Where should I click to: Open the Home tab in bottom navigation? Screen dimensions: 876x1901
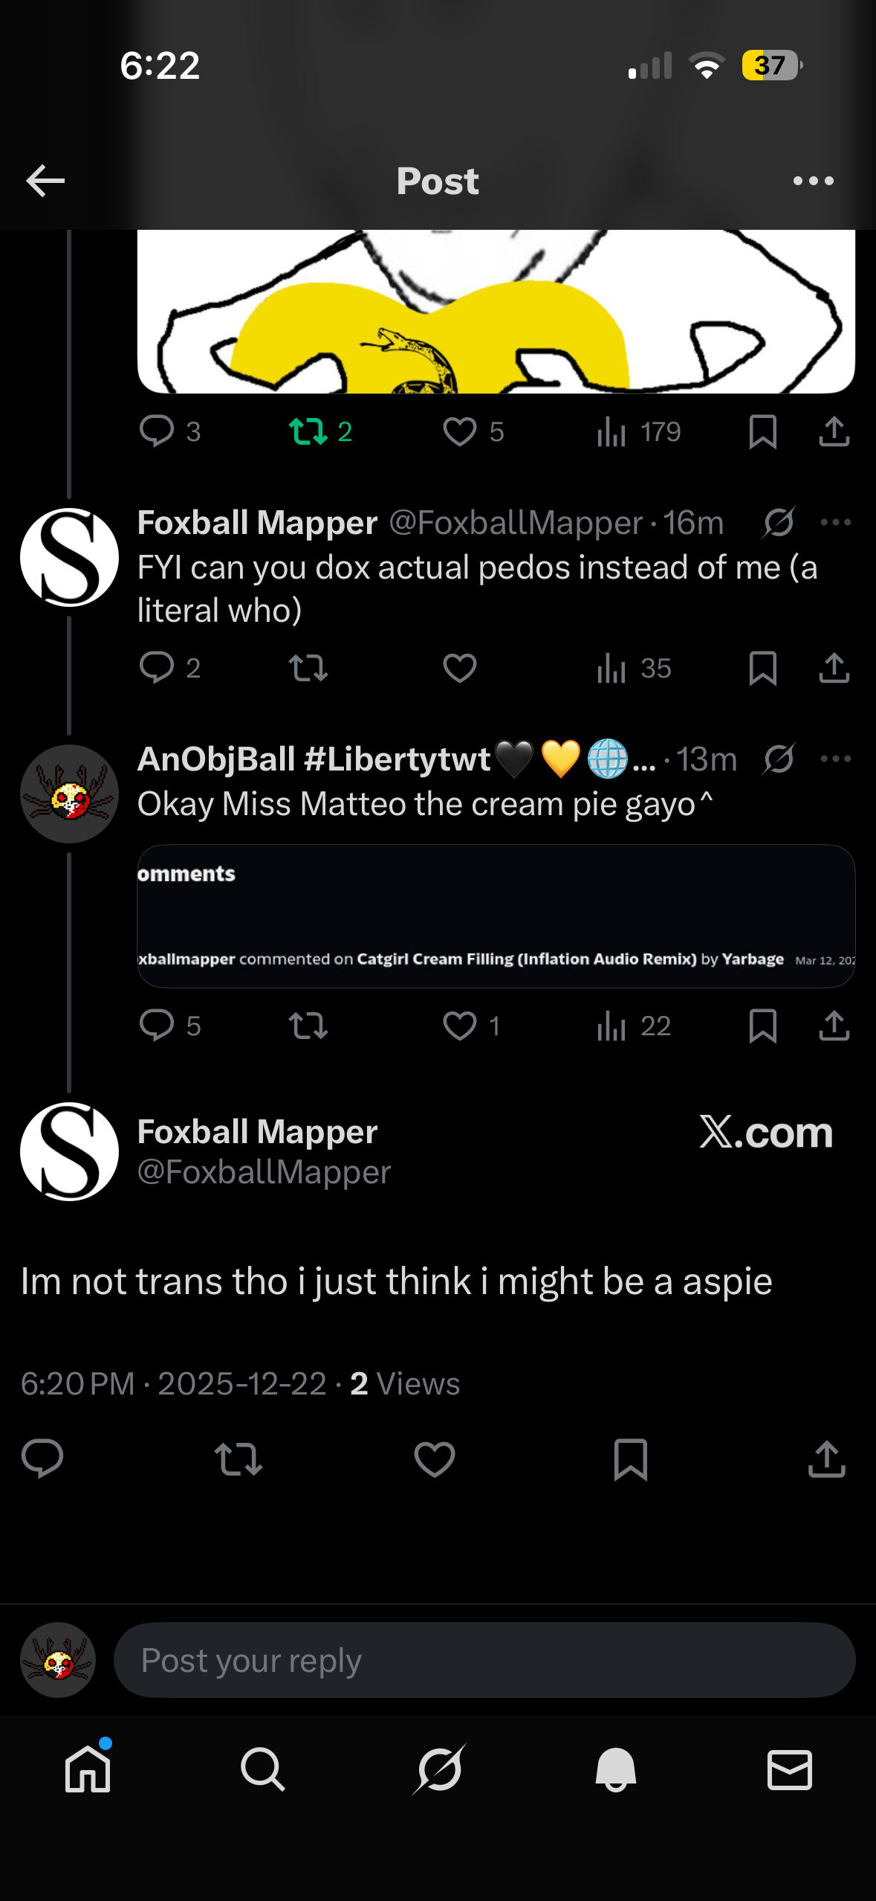coord(88,1769)
